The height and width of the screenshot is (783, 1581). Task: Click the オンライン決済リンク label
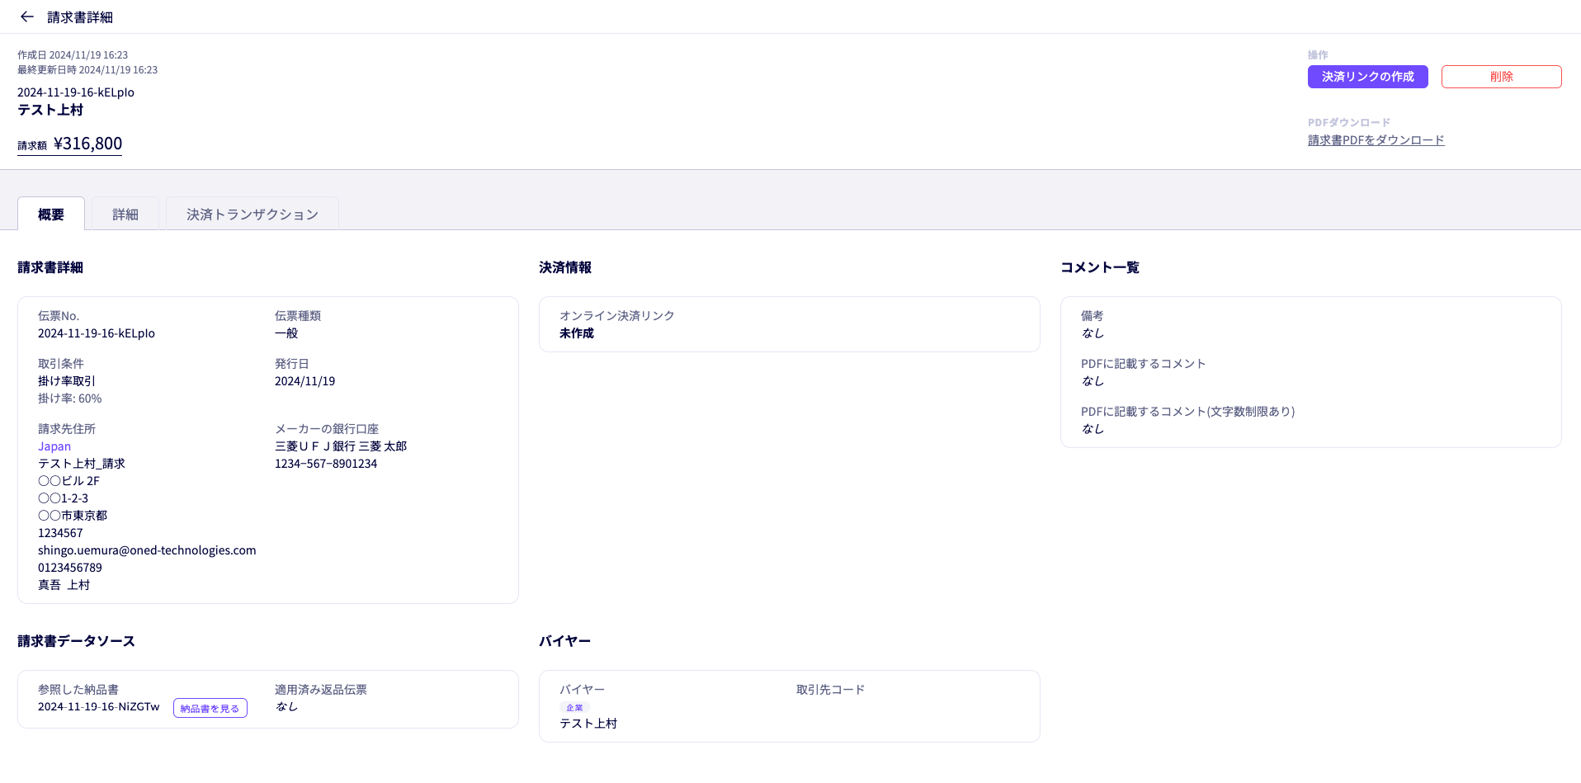(617, 316)
